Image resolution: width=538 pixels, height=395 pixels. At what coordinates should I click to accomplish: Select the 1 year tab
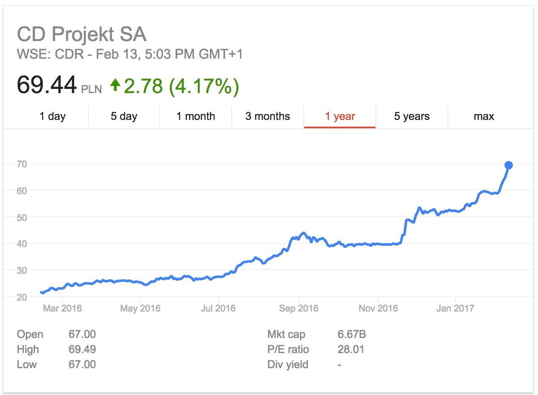[x=340, y=116]
